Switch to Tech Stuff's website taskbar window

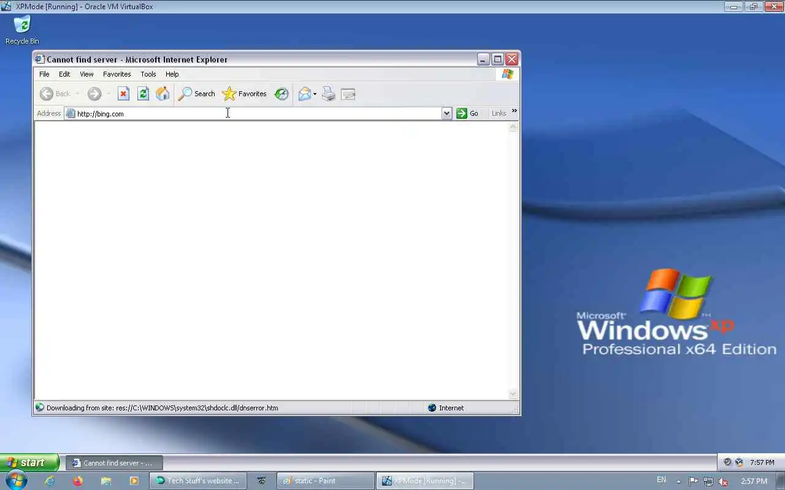pyautogui.click(x=198, y=481)
